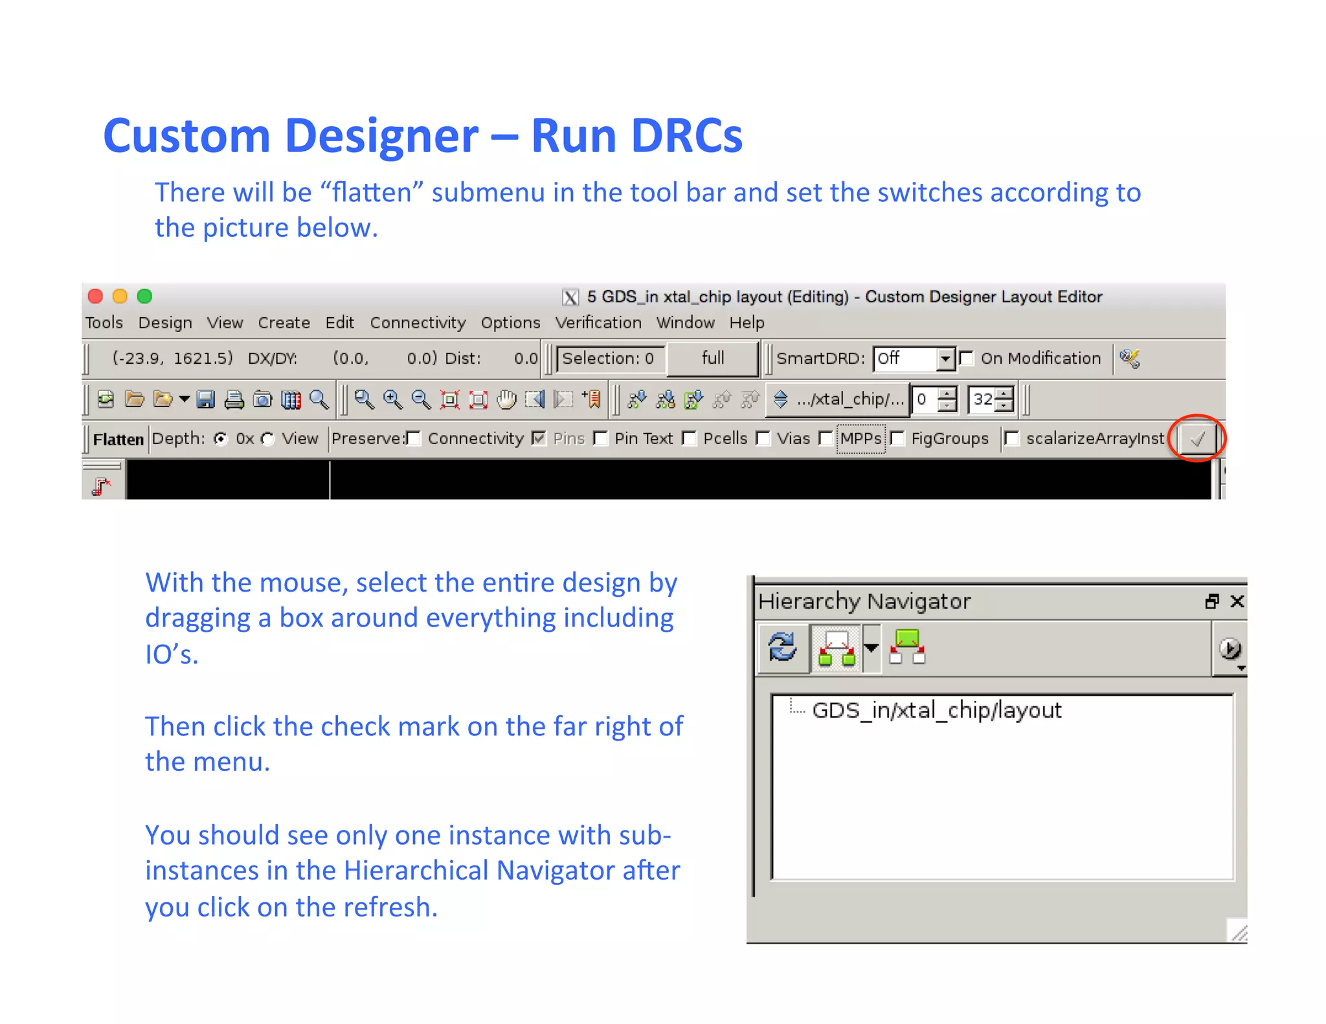This screenshot has width=1326, height=1024.
Task: Click the Print icon in toolbar
Action: (x=234, y=399)
